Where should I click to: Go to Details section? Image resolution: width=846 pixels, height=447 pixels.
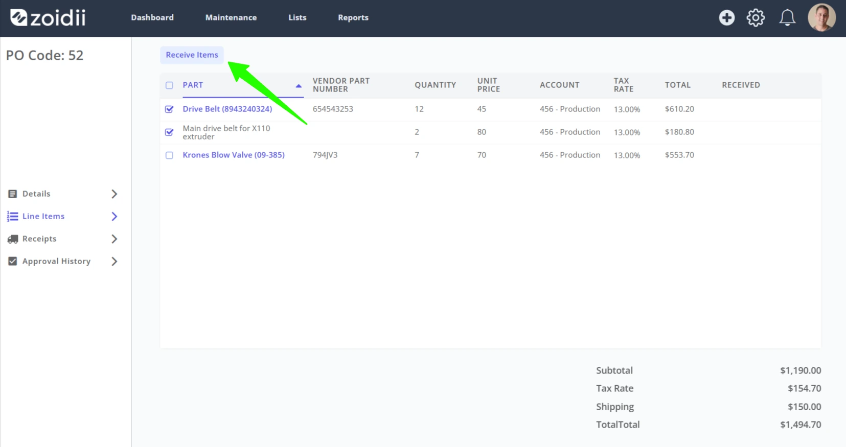coord(36,194)
